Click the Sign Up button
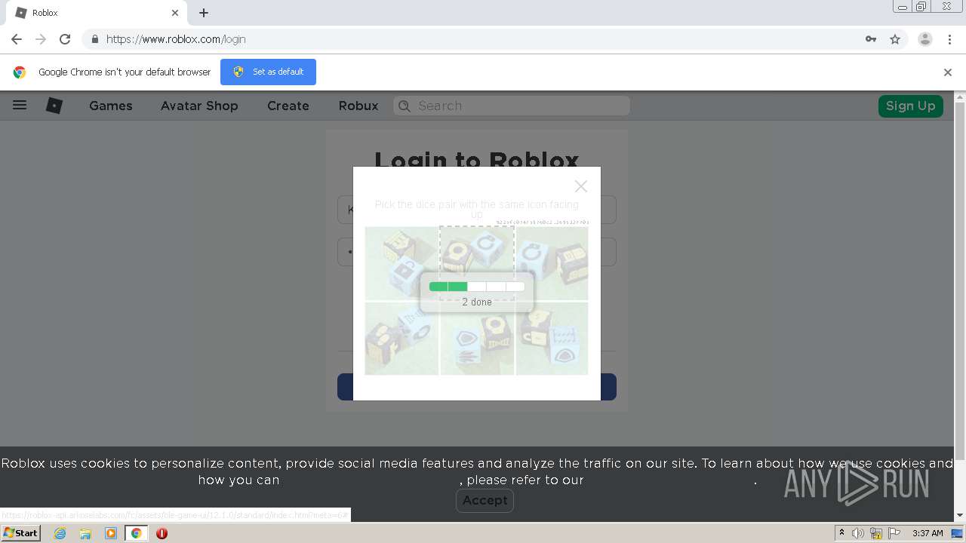The height and width of the screenshot is (543, 966). pyautogui.click(x=910, y=106)
